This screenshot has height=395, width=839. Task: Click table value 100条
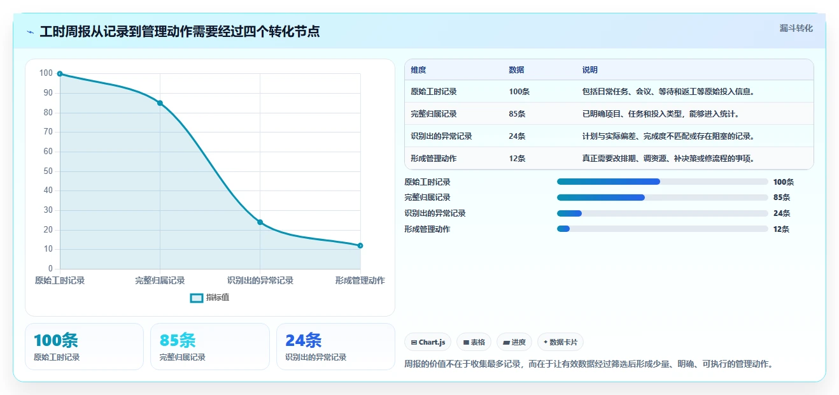point(519,92)
